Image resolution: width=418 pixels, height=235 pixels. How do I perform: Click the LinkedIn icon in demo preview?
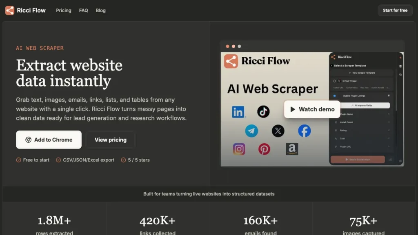point(238,112)
